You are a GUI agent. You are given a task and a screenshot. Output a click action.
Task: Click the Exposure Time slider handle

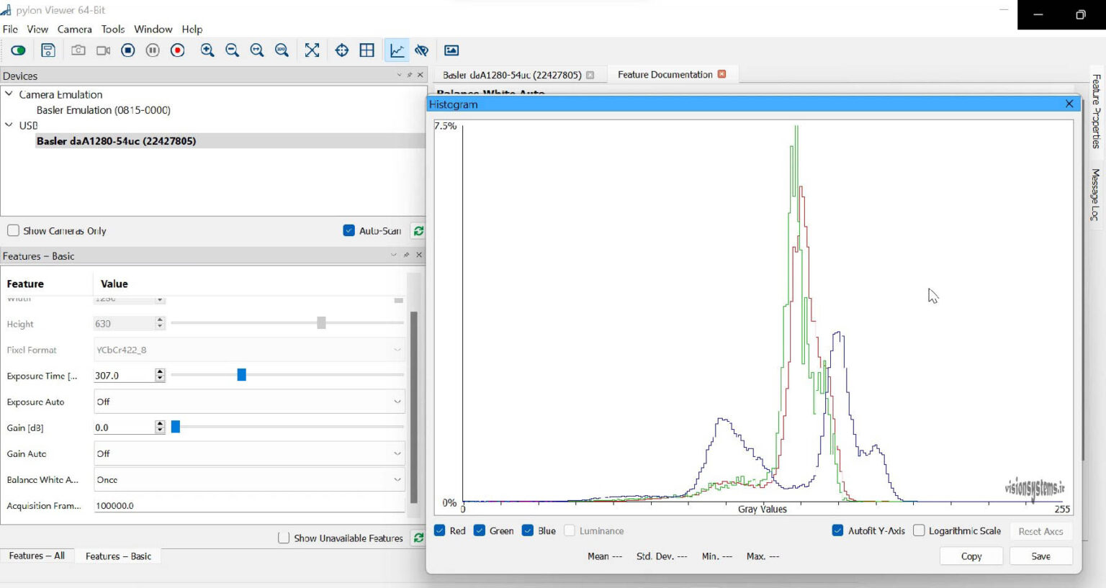[242, 375]
